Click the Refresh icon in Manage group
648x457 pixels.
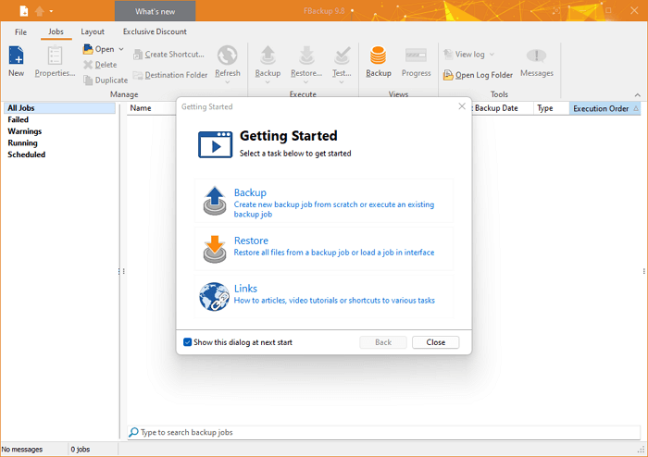point(227,56)
